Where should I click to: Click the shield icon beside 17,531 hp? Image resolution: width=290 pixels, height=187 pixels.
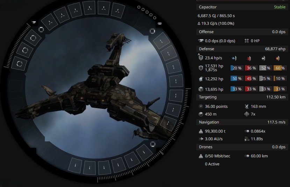coord(201,68)
